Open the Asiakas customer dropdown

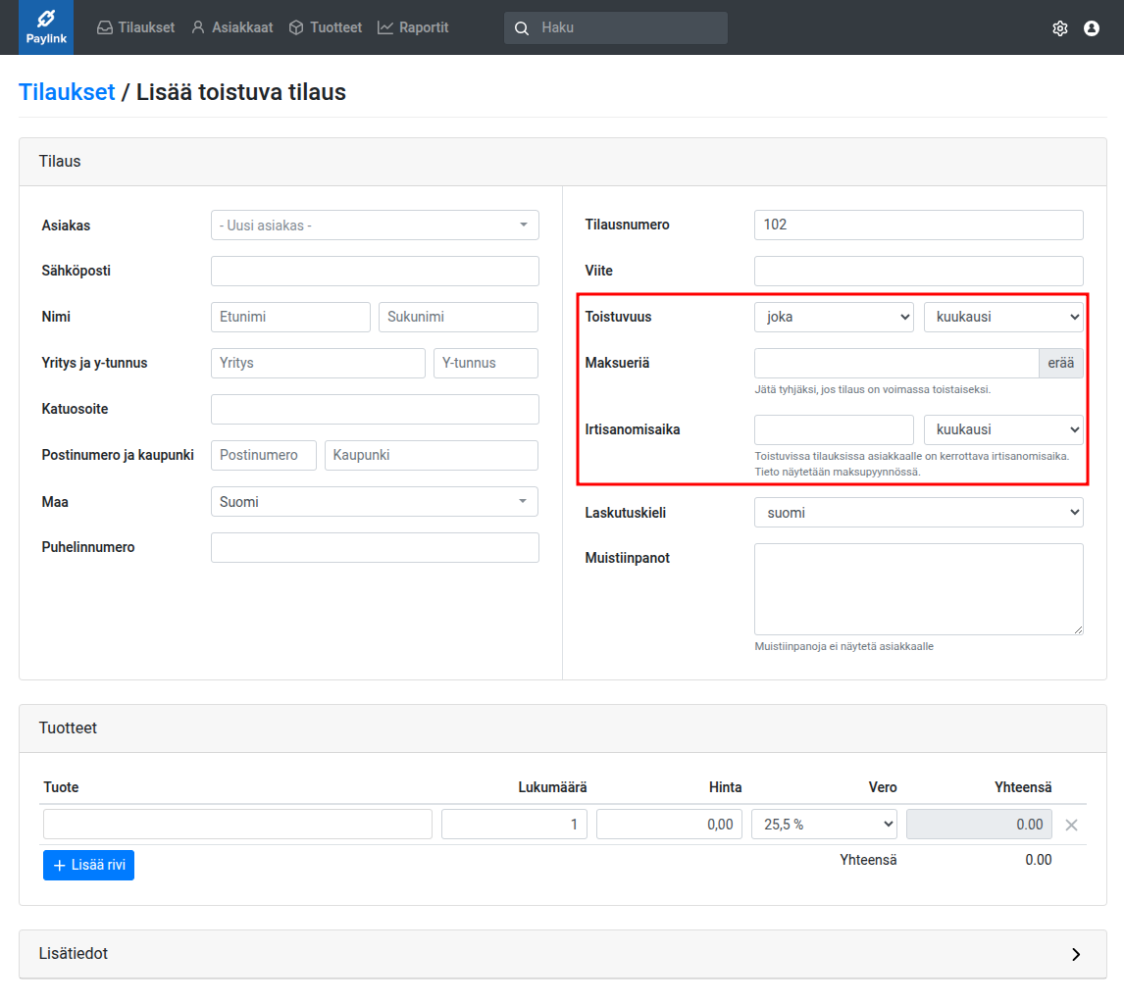coord(375,226)
